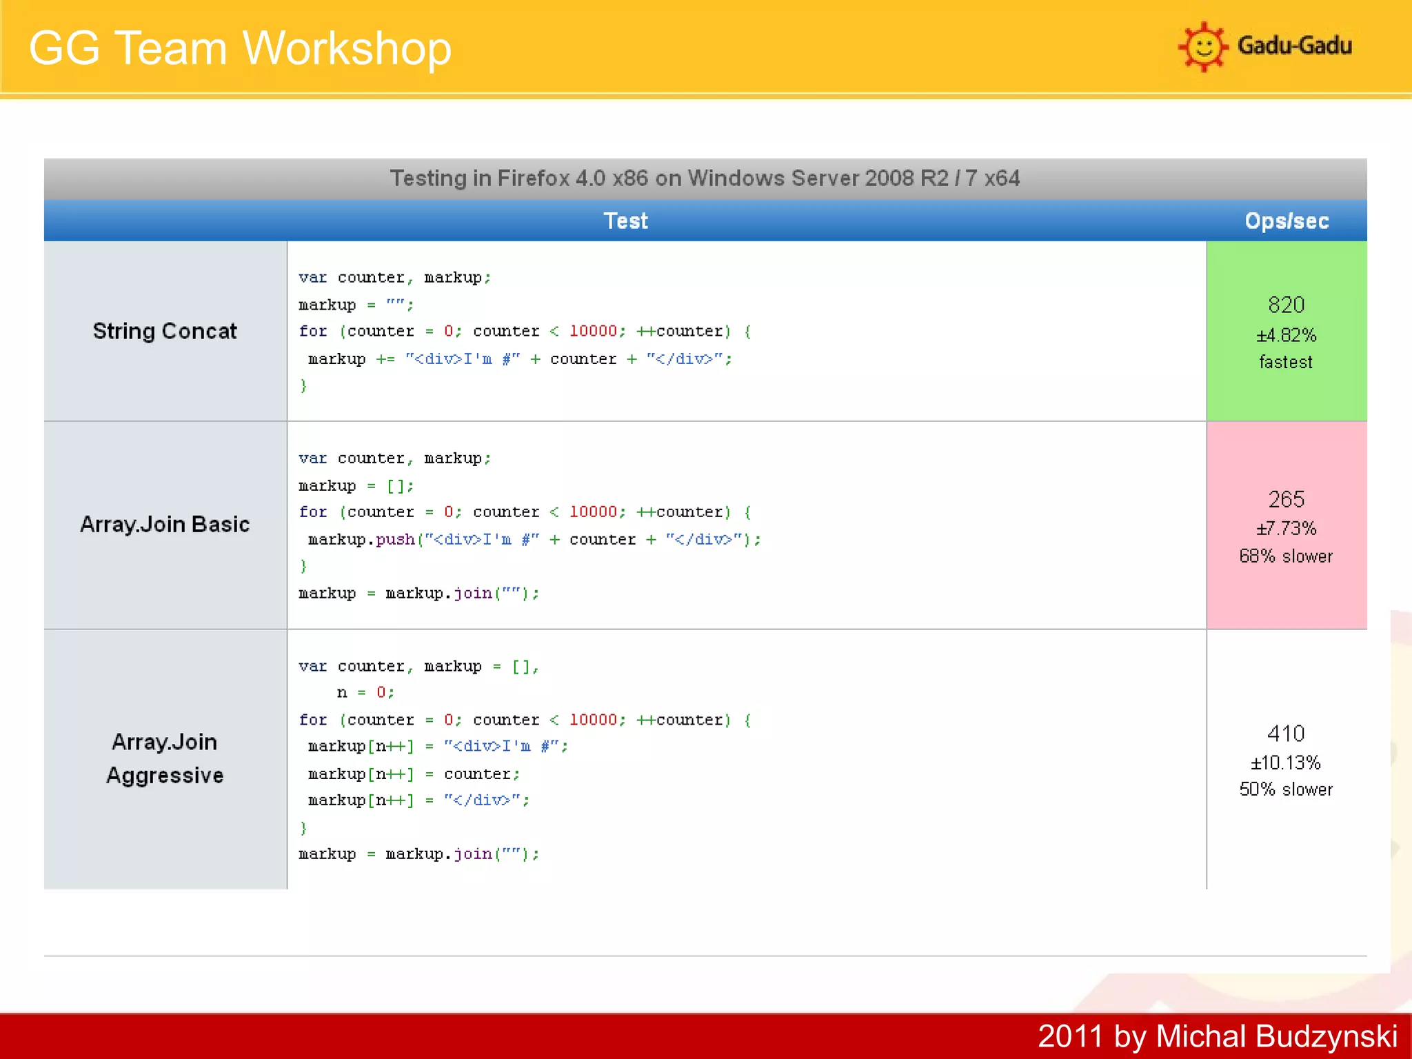1412x1059 pixels.
Task: Click the markup[n++] = counter line
Action: point(414,774)
